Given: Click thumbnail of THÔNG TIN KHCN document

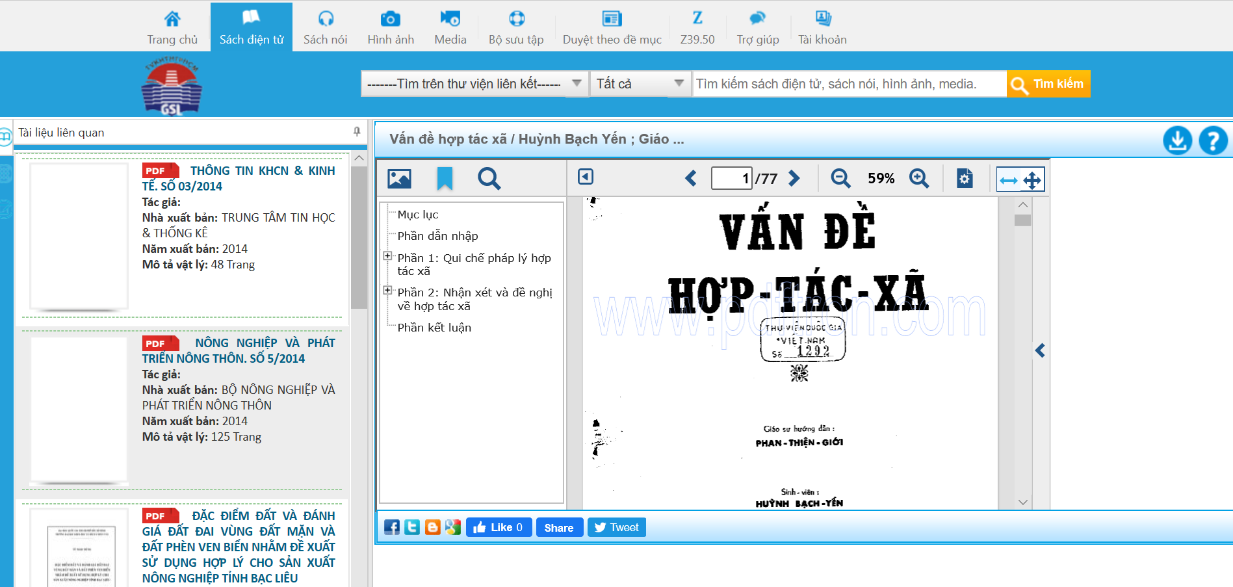Looking at the screenshot, I should tap(79, 237).
